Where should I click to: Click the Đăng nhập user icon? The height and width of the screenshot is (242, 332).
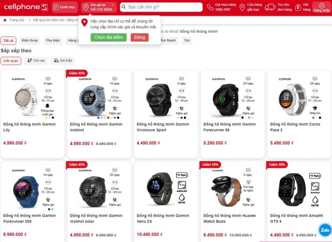click(x=322, y=5)
